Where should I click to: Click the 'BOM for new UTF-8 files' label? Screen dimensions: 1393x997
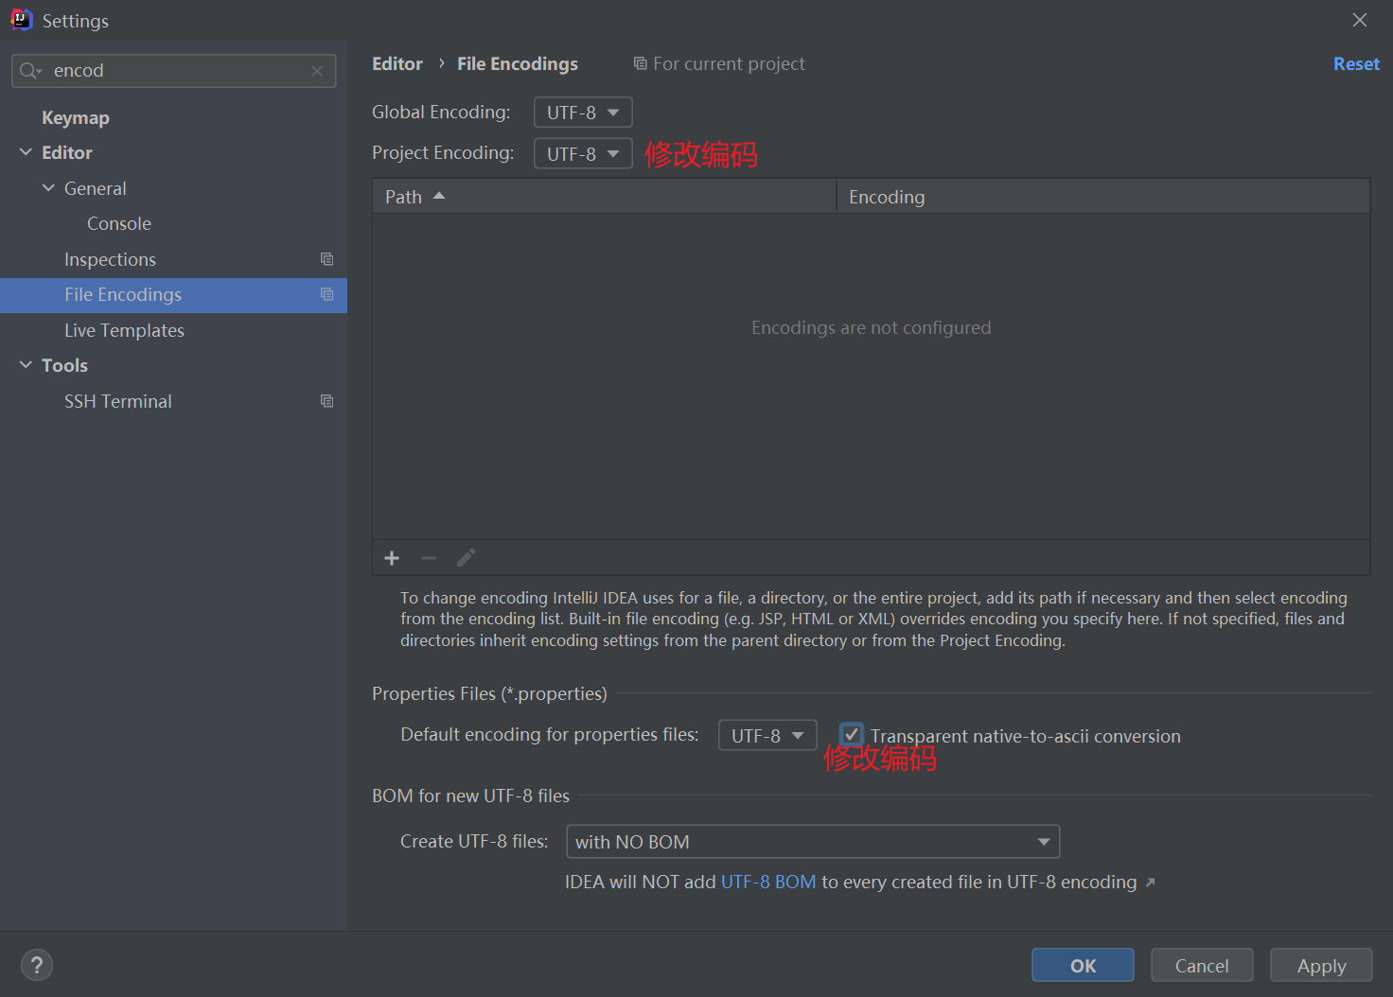pyautogui.click(x=470, y=796)
